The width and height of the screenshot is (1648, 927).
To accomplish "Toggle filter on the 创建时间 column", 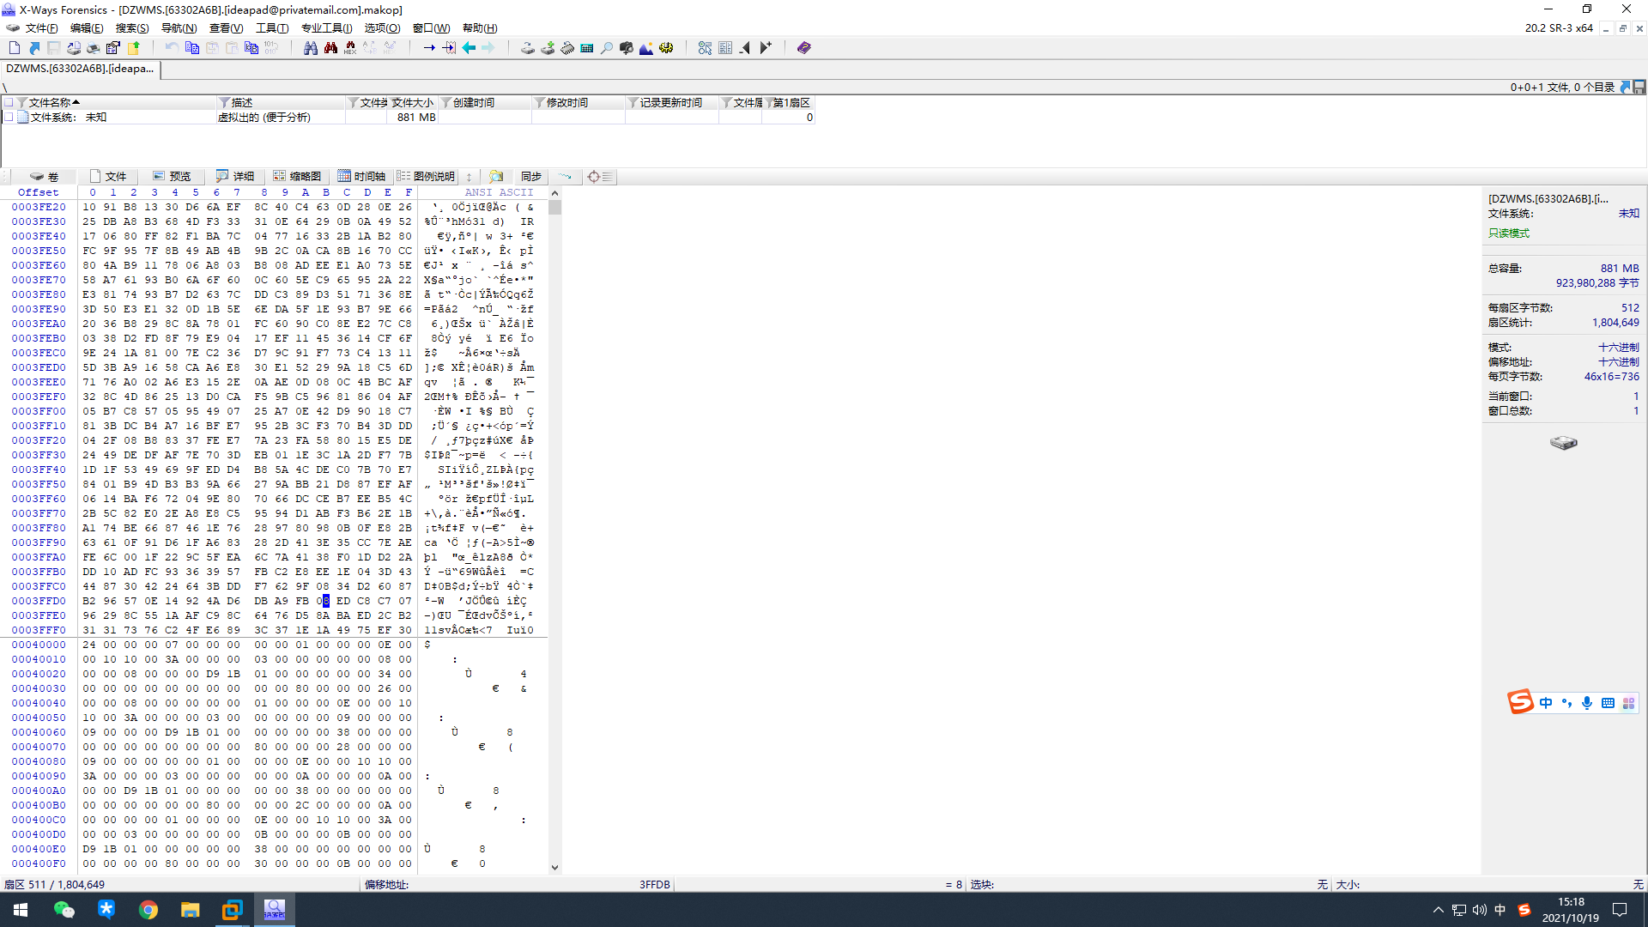I will pyautogui.click(x=446, y=102).
